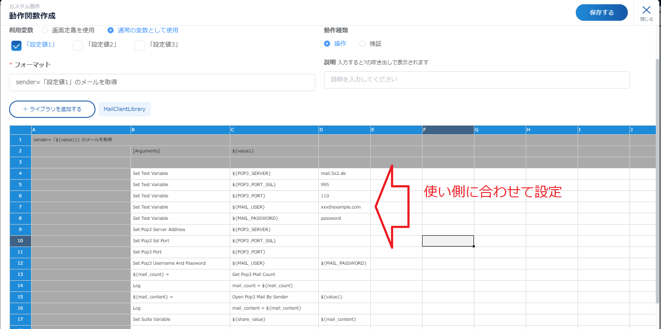Click ${value1} cell in row 15
Screen dimensions: 661x329
pyautogui.click(x=345, y=297)
